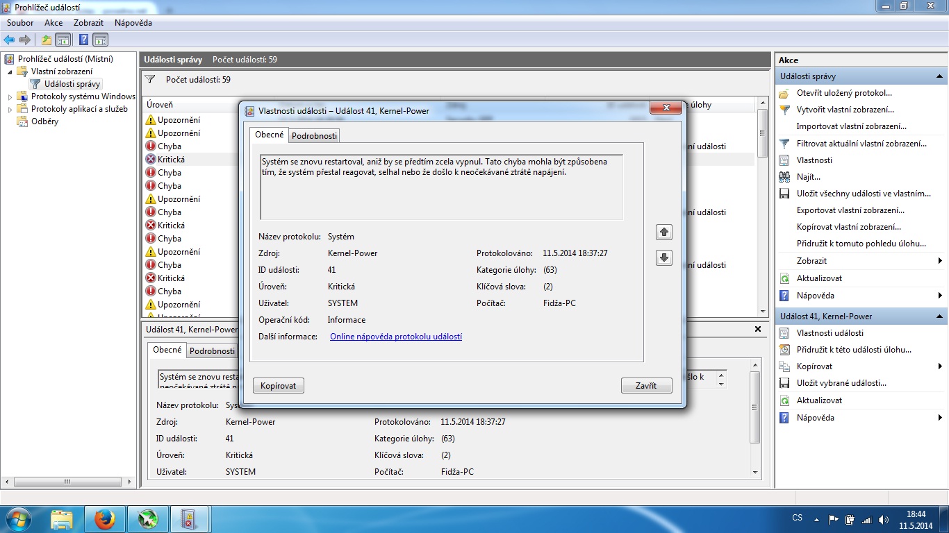Open Firefox from the taskbar

coord(105,518)
